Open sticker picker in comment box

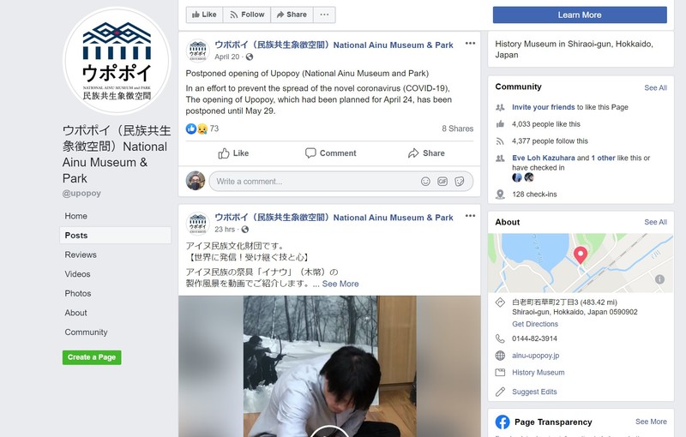[x=460, y=182]
